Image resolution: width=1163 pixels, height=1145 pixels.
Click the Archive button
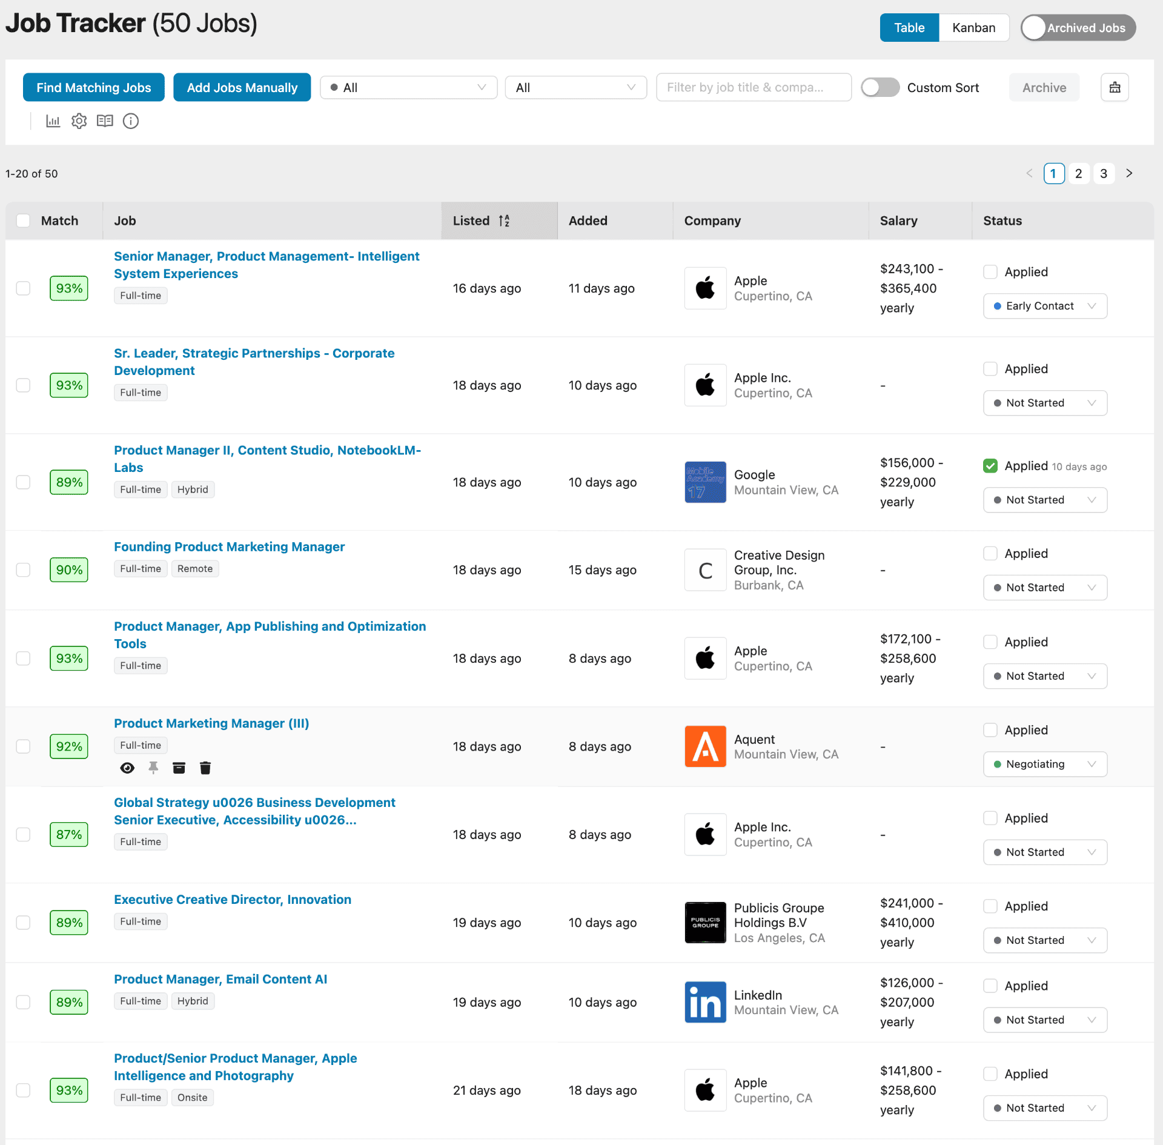(x=1044, y=87)
